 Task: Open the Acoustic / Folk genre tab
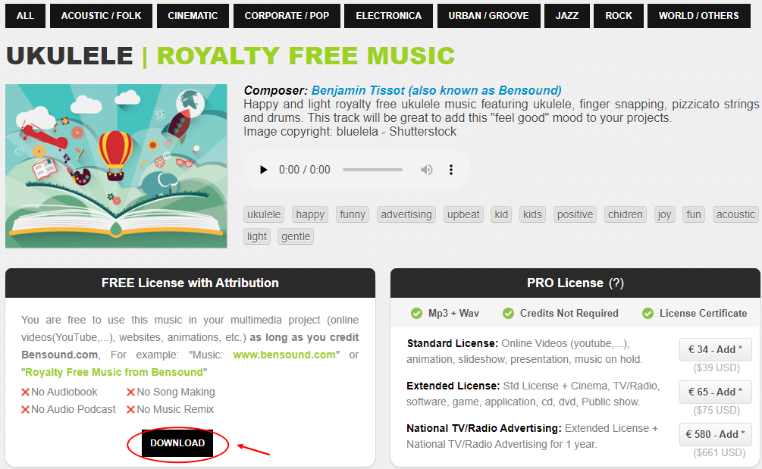pyautogui.click(x=101, y=16)
